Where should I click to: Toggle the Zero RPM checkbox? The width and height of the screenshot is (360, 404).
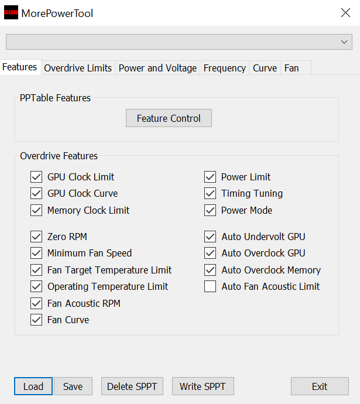pyautogui.click(x=36, y=237)
